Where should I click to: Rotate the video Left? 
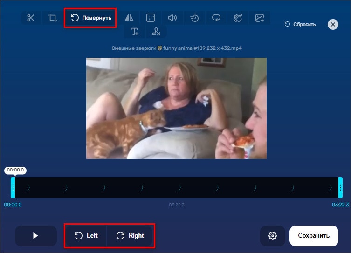[86, 236]
